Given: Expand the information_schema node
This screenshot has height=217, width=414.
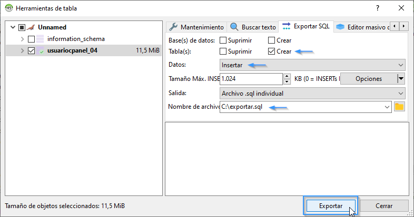Looking at the screenshot, I should pos(23,39).
